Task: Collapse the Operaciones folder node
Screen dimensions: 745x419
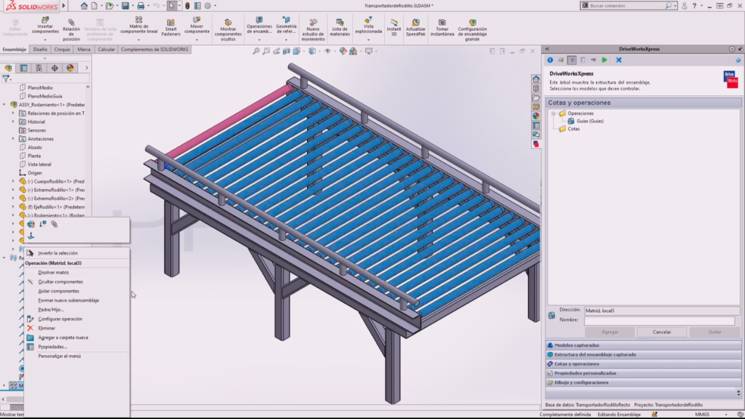Action: pyautogui.click(x=553, y=113)
